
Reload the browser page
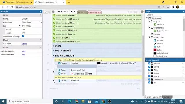coord(12,7)
